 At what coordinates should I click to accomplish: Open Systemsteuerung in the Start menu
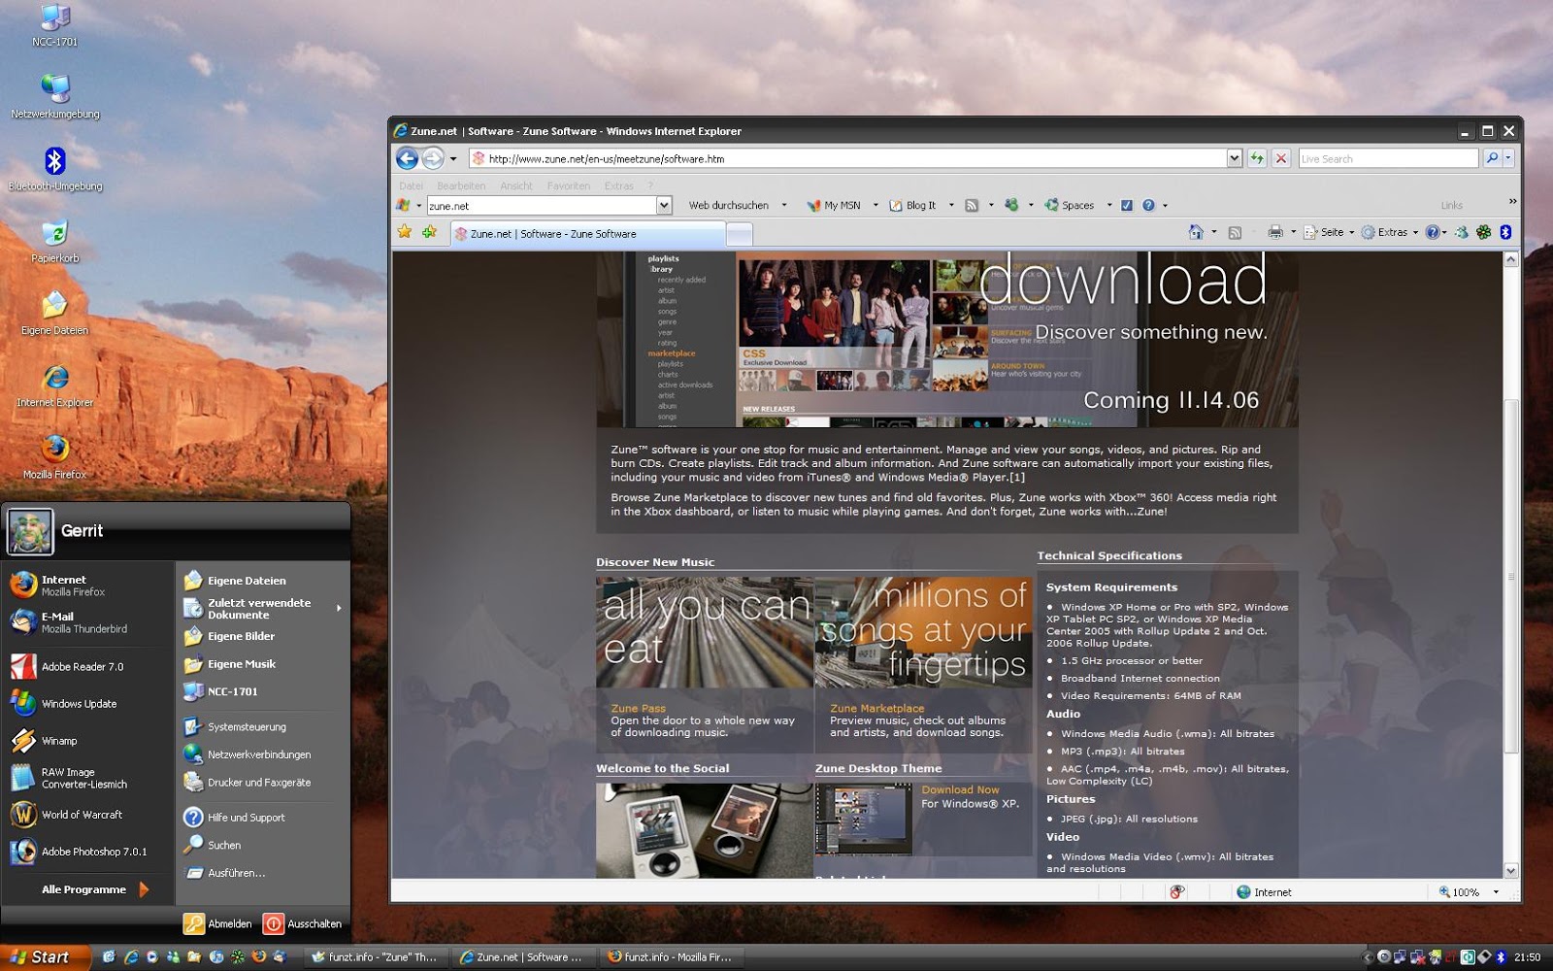[247, 726]
